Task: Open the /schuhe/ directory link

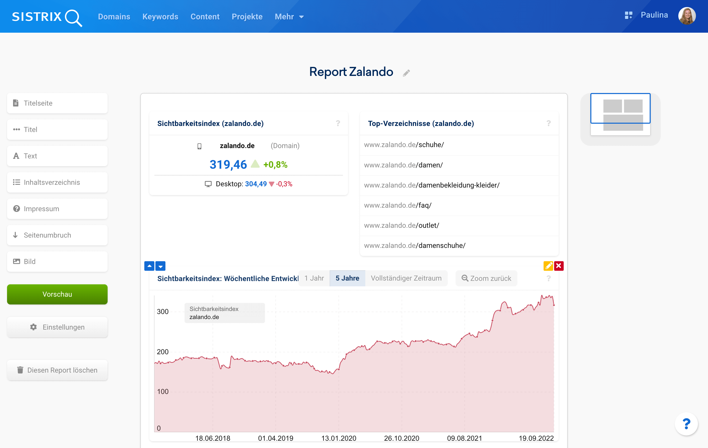Action: point(404,145)
